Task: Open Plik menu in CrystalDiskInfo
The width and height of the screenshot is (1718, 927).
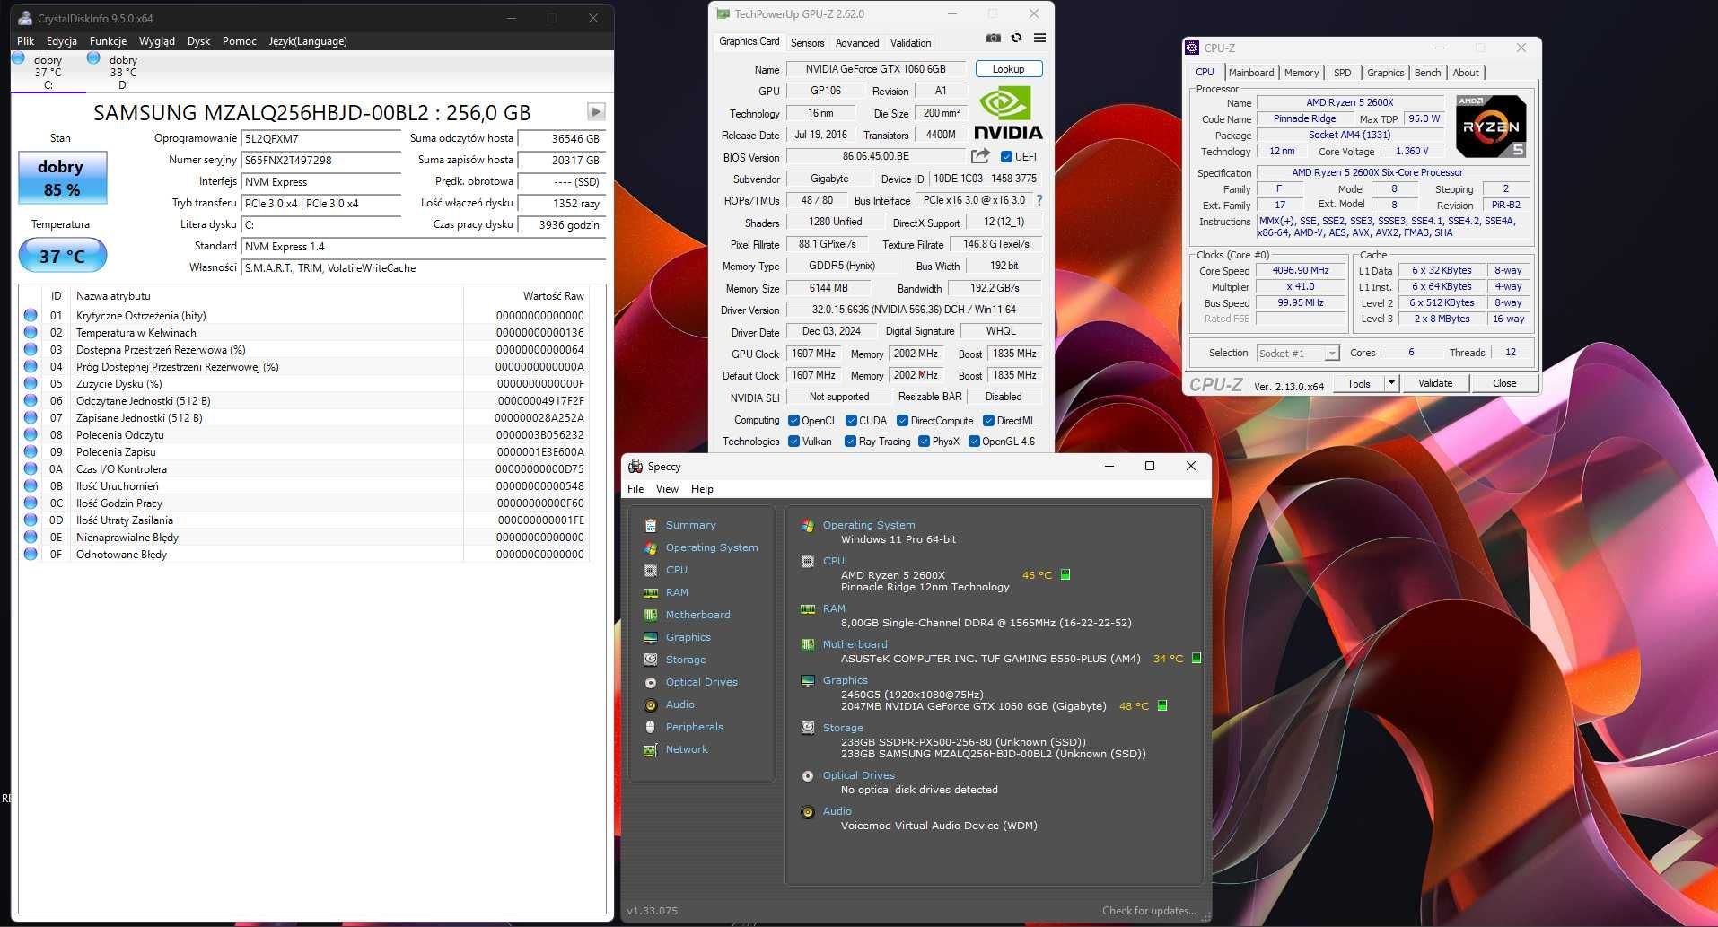Action: coord(26,41)
